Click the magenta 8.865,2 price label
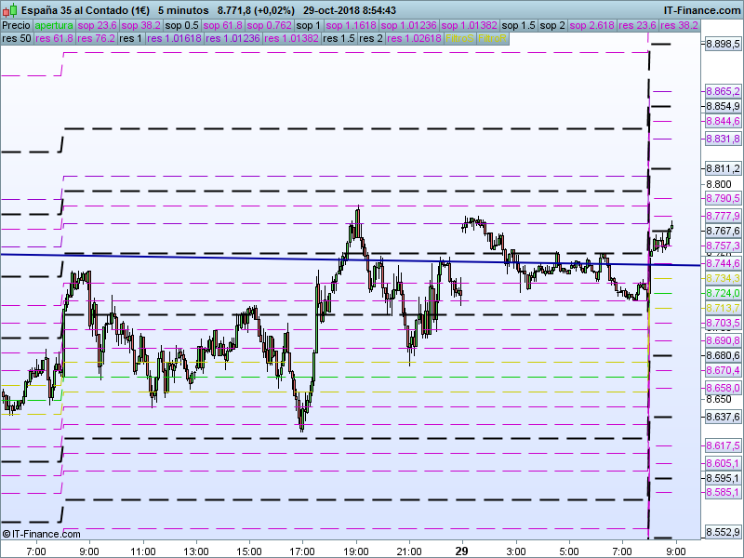The image size is (744, 558). (723, 91)
